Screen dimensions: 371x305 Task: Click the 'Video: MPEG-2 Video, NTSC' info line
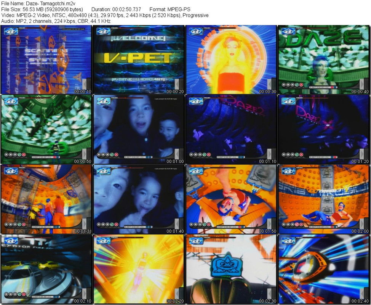pyautogui.click(x=105, y=15)
